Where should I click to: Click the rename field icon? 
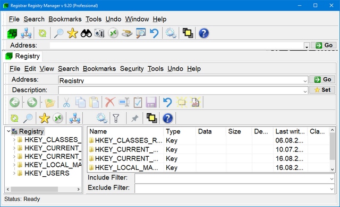pos(124,102)
